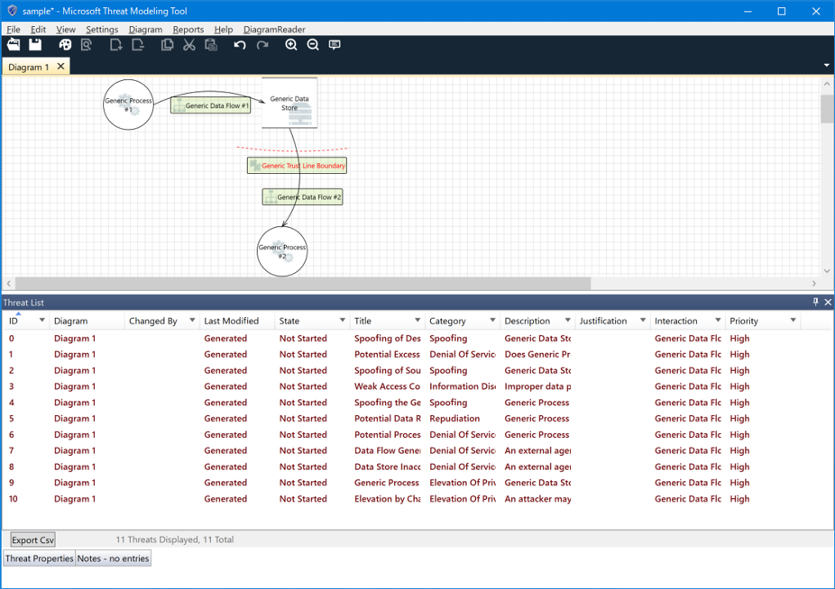835x589 pixels.
Task: Click the 'Potential Proces' title cell
Action: pos(387,435)
